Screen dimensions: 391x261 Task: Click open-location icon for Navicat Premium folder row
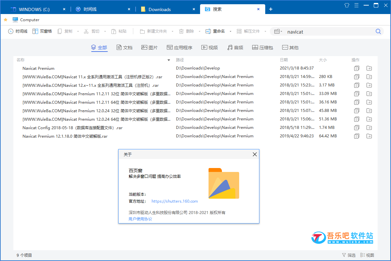click(369, 69)
